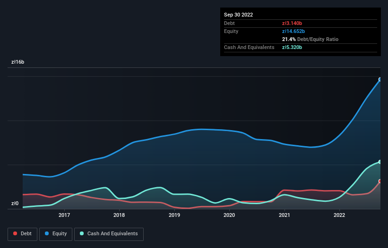The image size is (388, 248).
Task: Toggle the Equity series legend button
Action: pyautogui.click(x=56, y=234)
